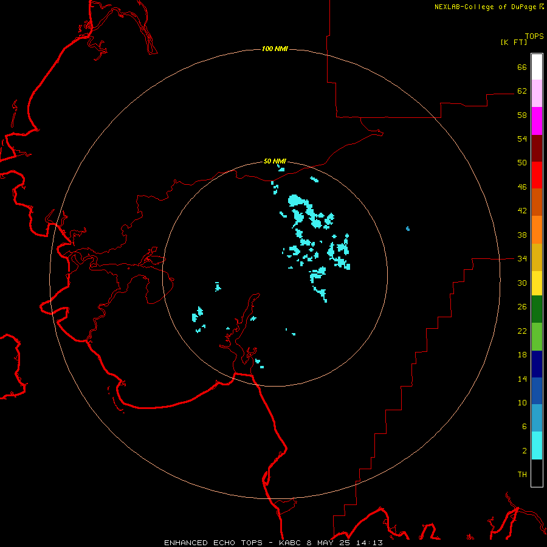Click the legend value 26
Image resolution: width=547 pixels, height=547 pixels.
pos(522,307)
